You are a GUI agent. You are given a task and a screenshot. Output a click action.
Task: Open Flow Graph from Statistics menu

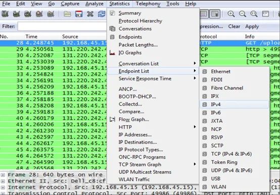click(134, 119)
